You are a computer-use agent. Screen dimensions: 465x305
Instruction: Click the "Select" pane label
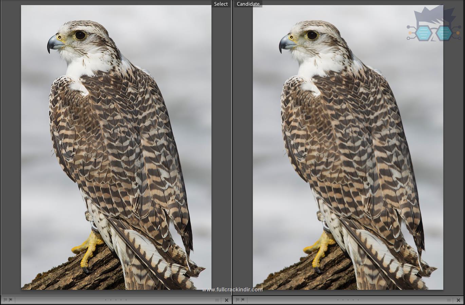click(221, 4)
